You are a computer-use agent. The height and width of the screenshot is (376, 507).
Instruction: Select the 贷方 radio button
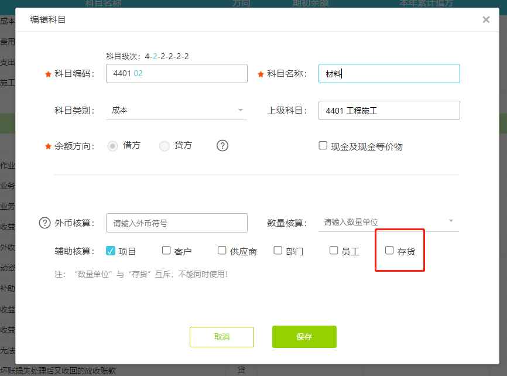coord(165,146)
